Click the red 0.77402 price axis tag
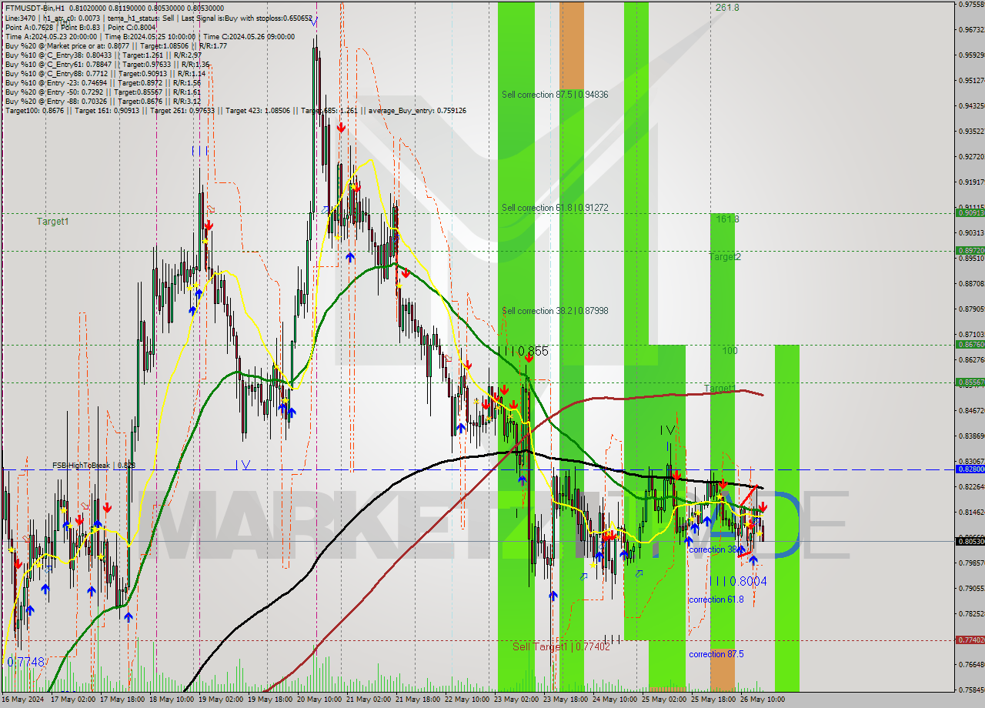This screenshot has width=985, height=708. pos(970,640)
